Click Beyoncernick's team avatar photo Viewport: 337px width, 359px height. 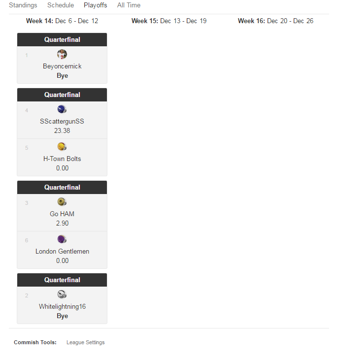62,54
